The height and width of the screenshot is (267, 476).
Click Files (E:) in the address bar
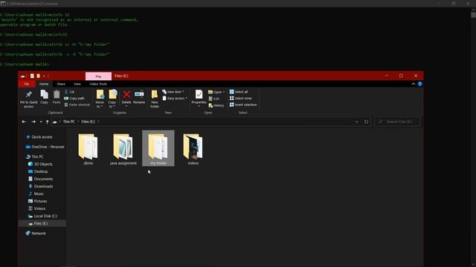click(x=88, y=122)
